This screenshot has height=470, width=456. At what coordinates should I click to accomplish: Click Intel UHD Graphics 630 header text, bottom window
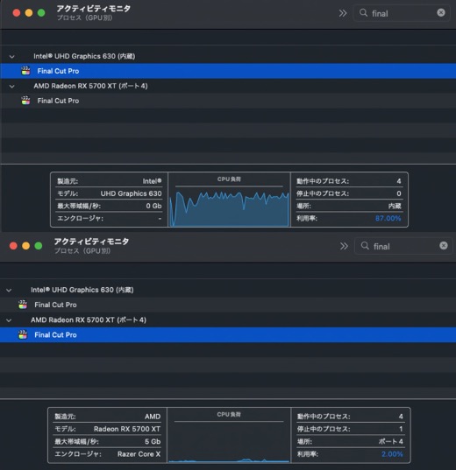tap(82, 290)
